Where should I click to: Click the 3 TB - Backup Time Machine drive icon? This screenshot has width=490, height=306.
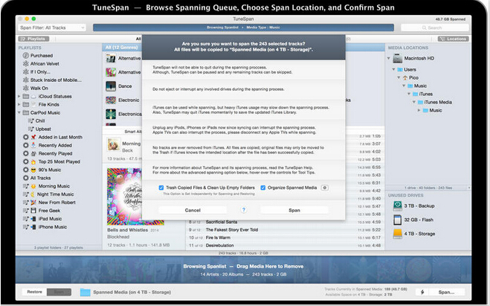(x=398, y=205)
